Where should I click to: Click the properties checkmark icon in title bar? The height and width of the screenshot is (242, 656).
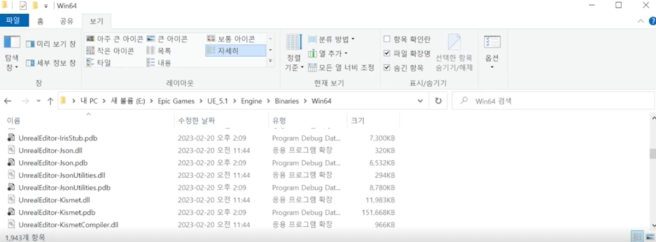point(23,6)
